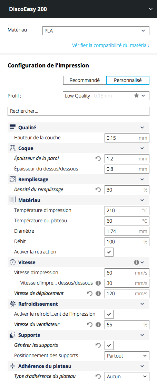Uncheck Activer le refroidissement de l'impression
The width and height of the screenshot is (157, 389).
pyautogui.click(x=109, y=314)
